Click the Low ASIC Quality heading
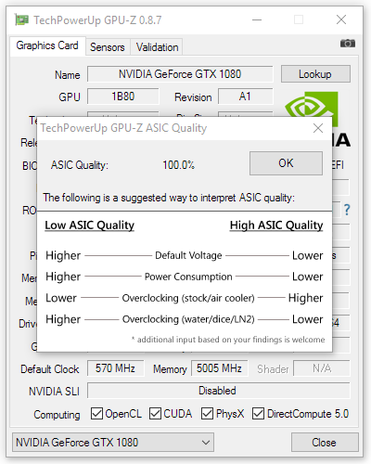 [90, 226]
